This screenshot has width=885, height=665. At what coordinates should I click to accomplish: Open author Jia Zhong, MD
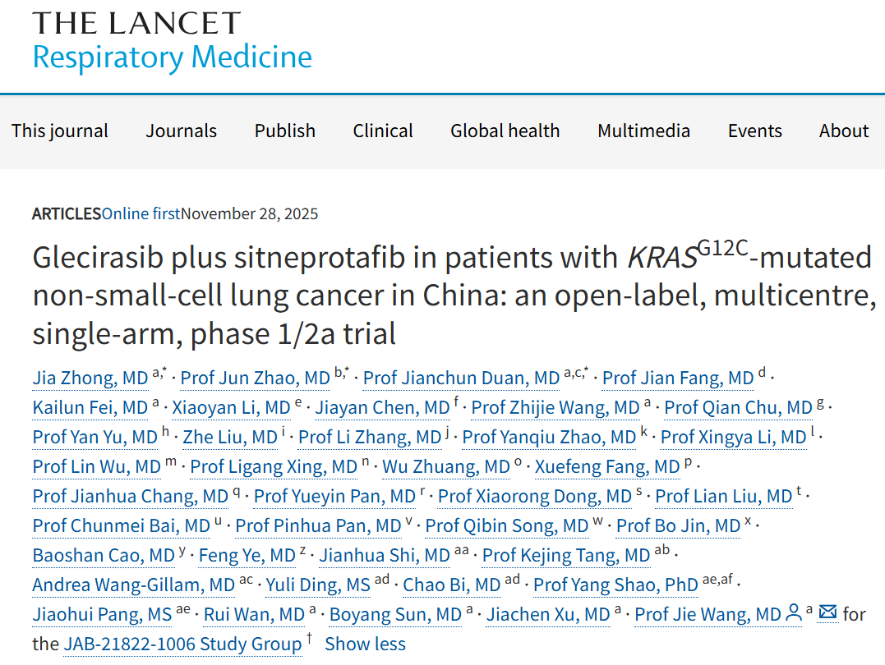(x=90, y=378)
